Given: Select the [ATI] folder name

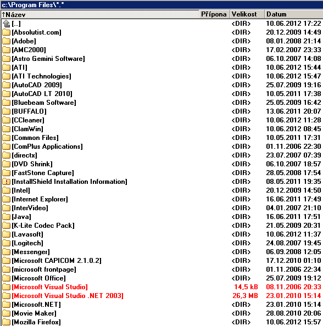Looking at the screenshot, I should [19, 68].
